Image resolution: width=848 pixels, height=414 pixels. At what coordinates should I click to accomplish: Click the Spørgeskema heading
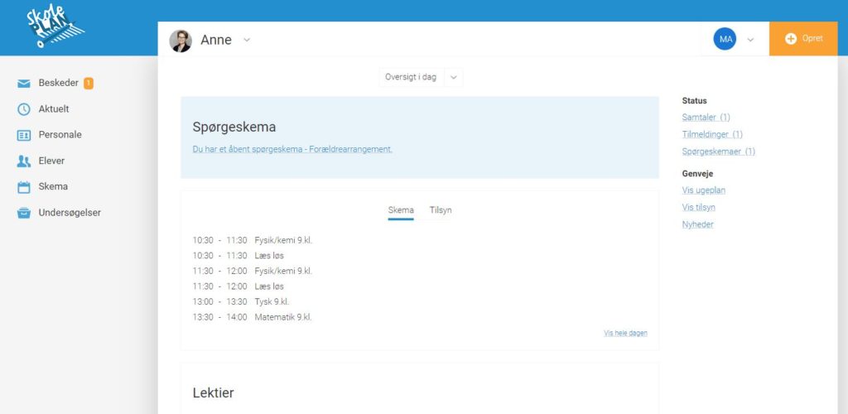234,128
